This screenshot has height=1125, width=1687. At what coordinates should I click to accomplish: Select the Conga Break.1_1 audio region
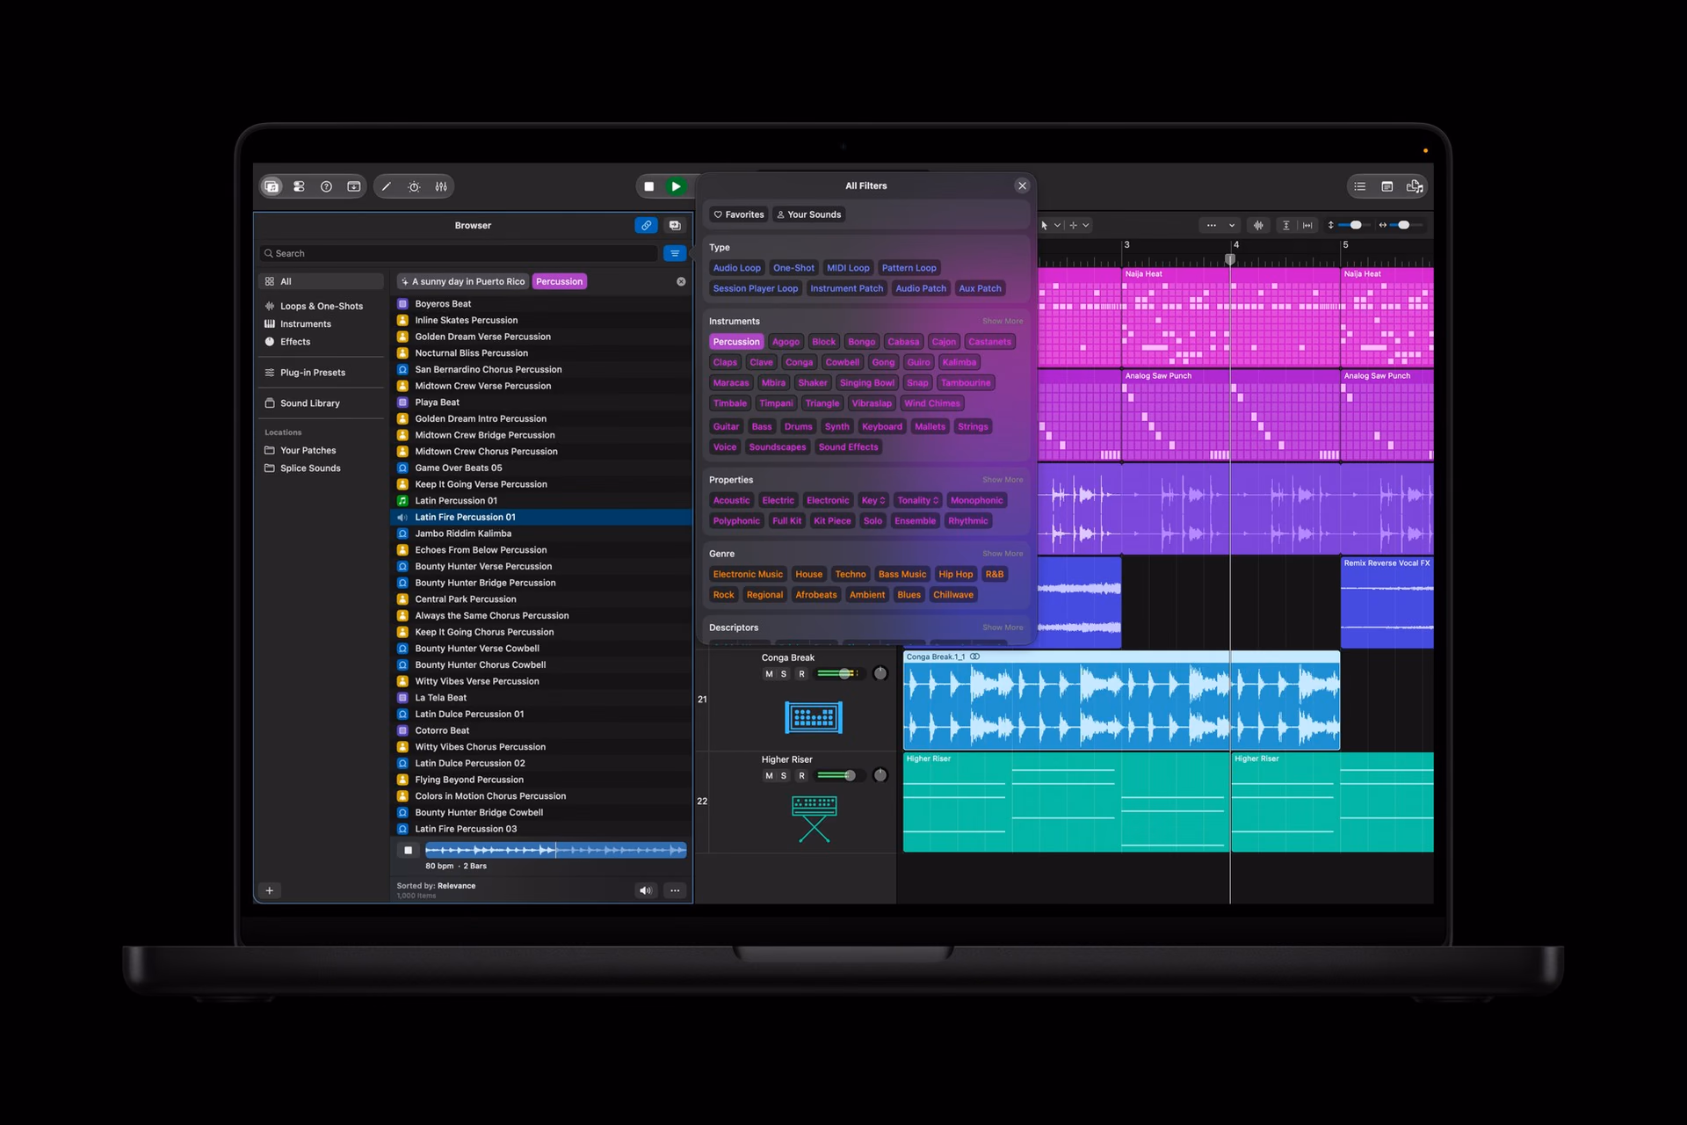tap(1122, 700)
